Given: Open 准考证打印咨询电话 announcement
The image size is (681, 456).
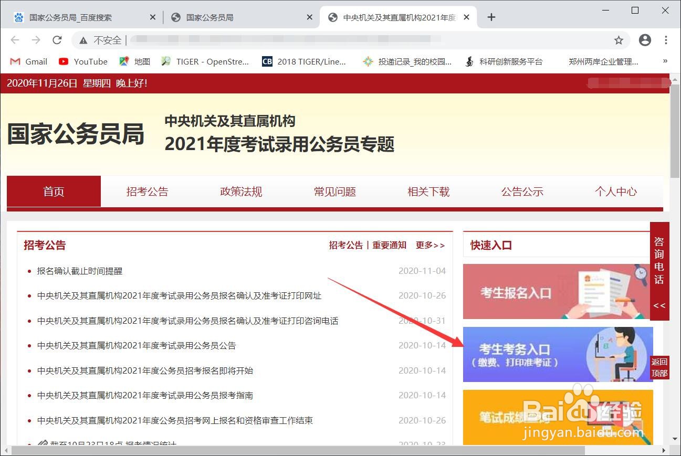Looking at the screenshot, I should pyautogui.click(x=187, y=321).
